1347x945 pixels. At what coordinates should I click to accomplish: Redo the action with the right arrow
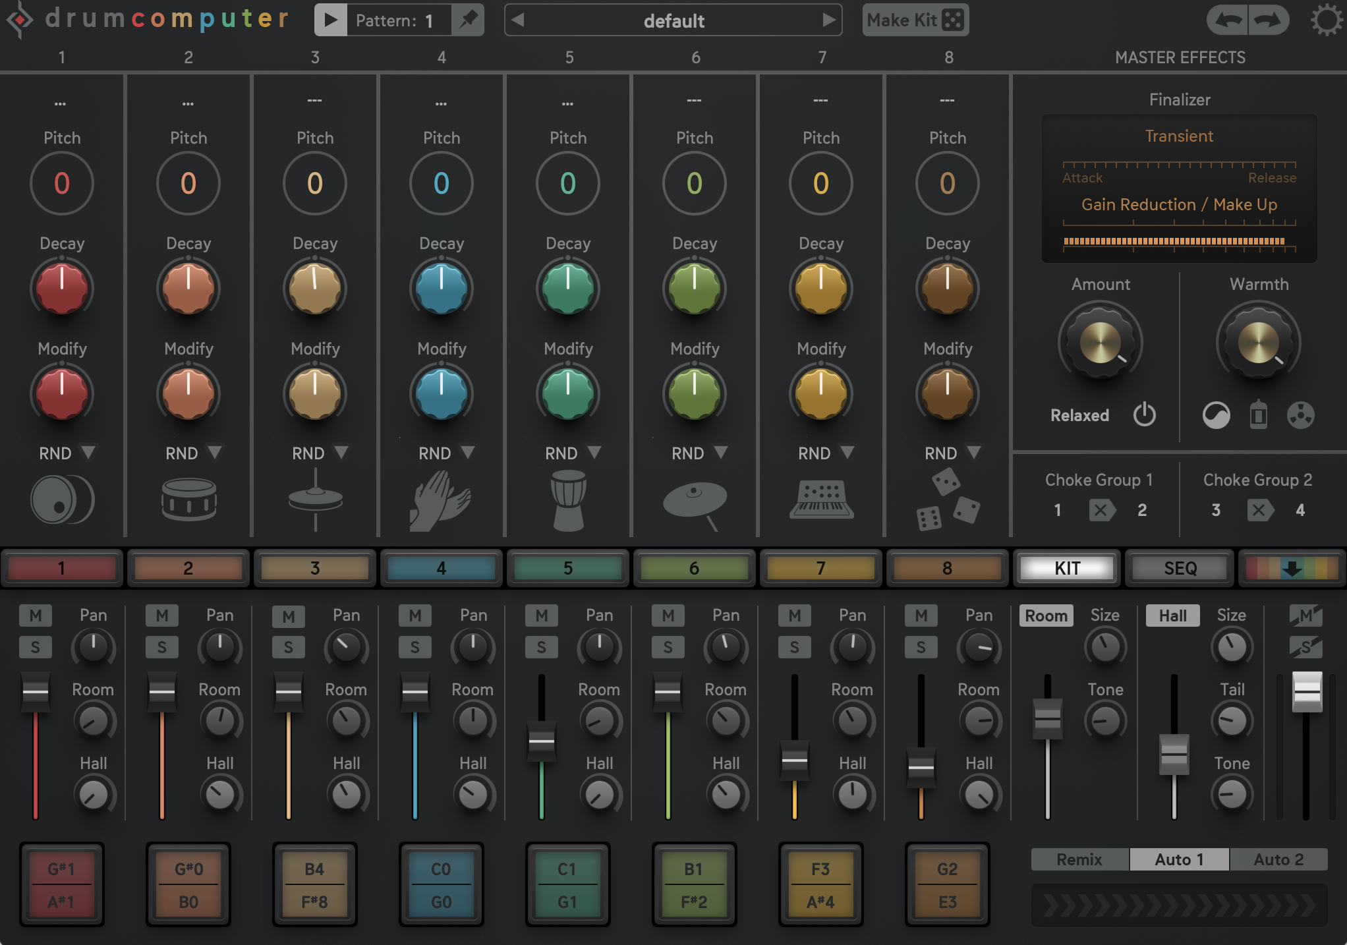[x=1269, y=20]
